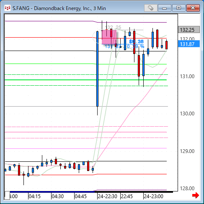The width and height of the screenshot is (204, 204).
Task: Maximize the chart window
Action: tap(179, 8)
